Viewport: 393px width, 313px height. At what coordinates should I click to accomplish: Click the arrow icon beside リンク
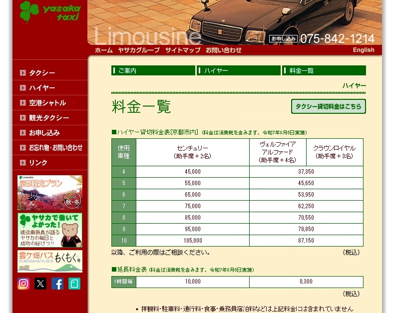point(23,163)
